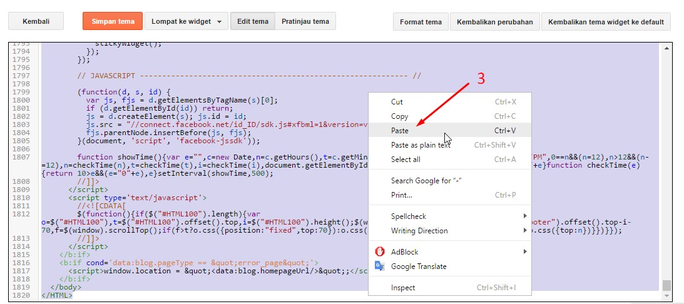Switch to Edit tema tab
This screenshot has height=304, width=684.
253,21
